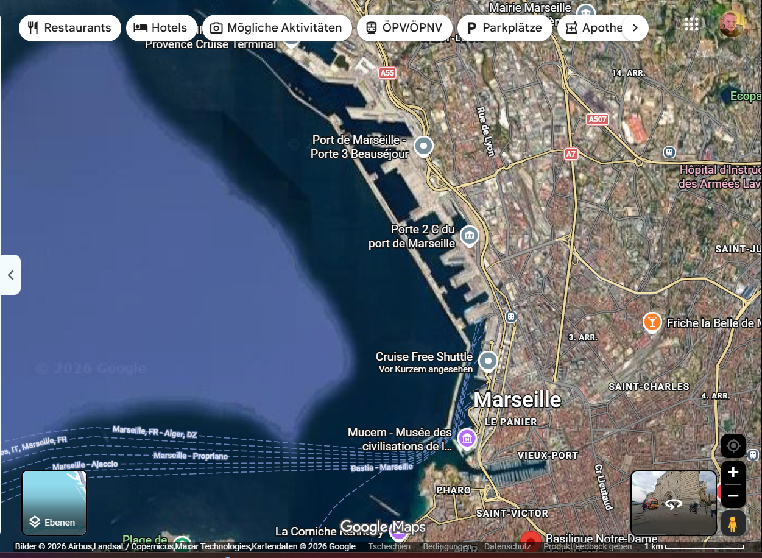Click the Bastia - Marseille ferry route label
Screen dimensions: 762x558
pyautogui.click(x=382, y=468)
